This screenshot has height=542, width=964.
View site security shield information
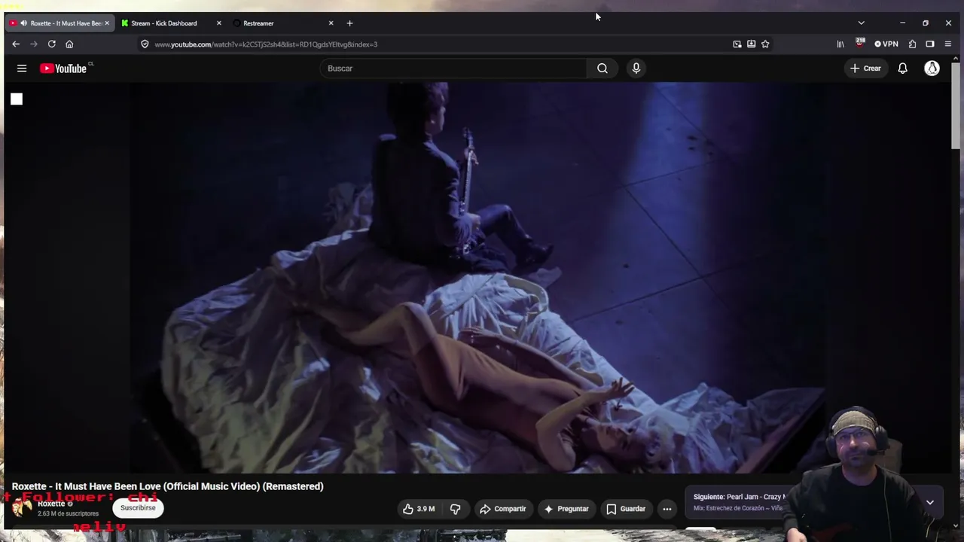(145, 44)
